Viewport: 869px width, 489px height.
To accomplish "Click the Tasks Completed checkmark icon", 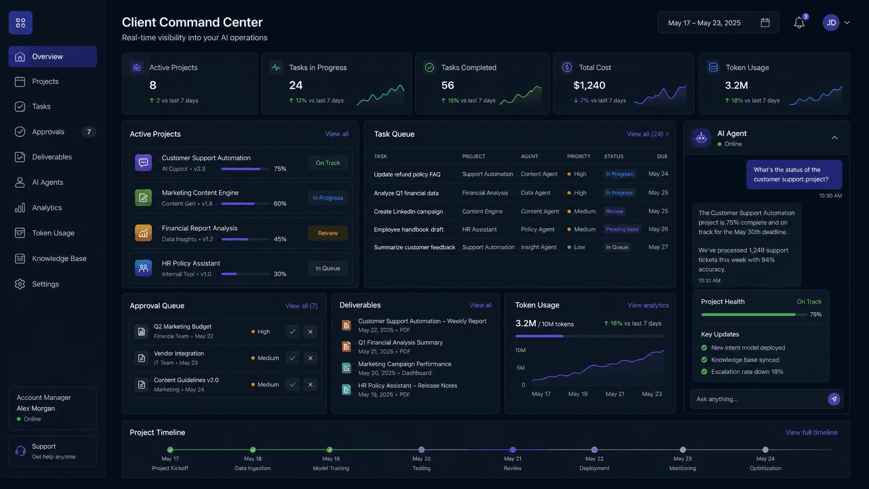I will (429, 68).
